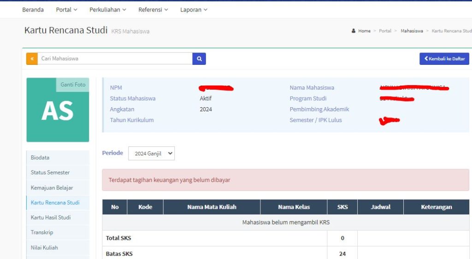Viewport: 472px width, 259px height.
Task: Expand the Portal menu
Action: (x=66, y=10)
